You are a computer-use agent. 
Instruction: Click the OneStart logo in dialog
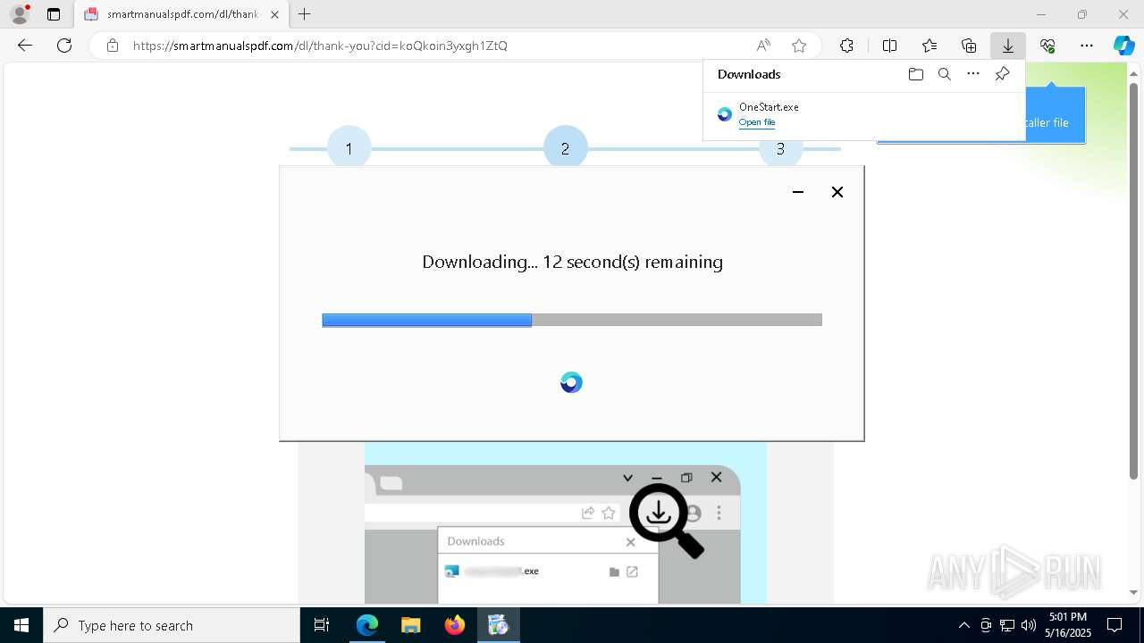[571, 382]
